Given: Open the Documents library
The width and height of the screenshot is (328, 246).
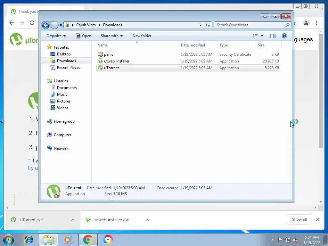Looking at the screenshot, I should [67, 88].
